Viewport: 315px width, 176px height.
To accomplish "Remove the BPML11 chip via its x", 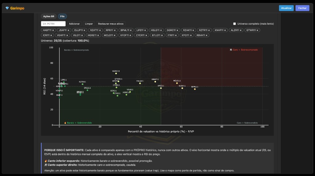I will coord(130,30).
